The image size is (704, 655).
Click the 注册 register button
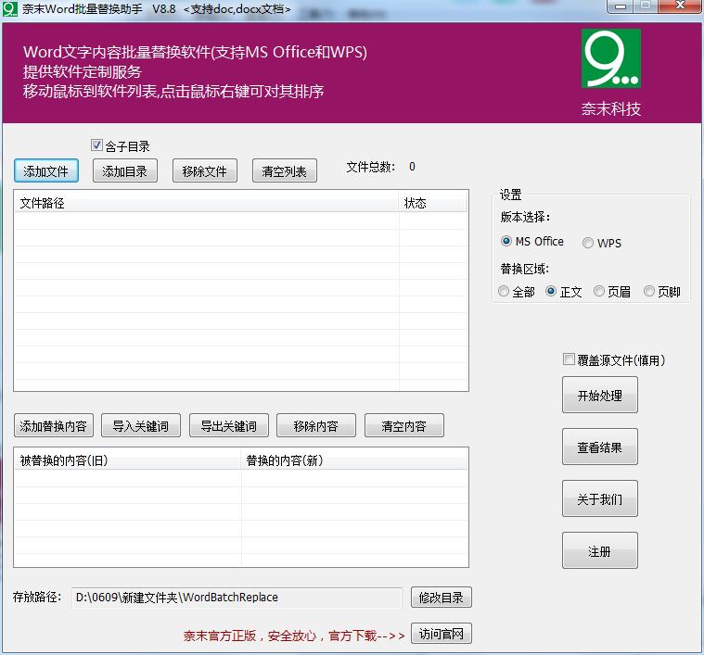point(600,550)
